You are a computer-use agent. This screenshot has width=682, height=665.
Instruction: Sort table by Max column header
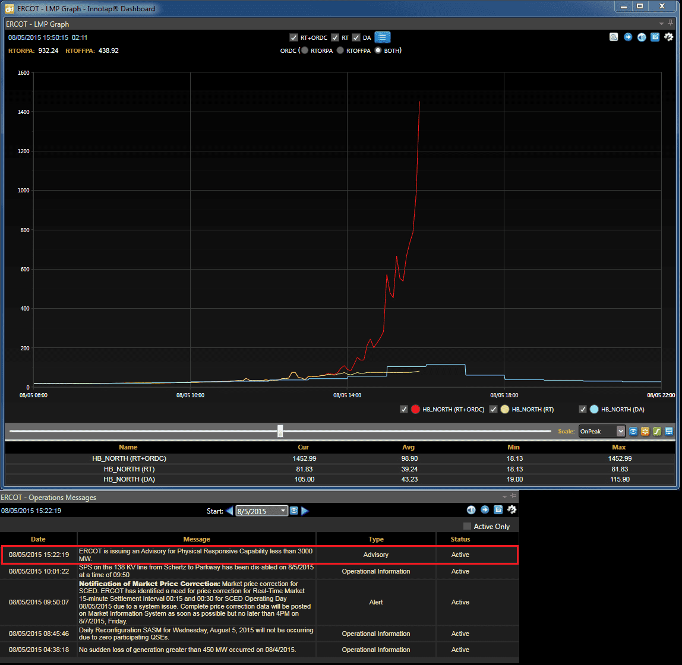[x=619, y=447]
